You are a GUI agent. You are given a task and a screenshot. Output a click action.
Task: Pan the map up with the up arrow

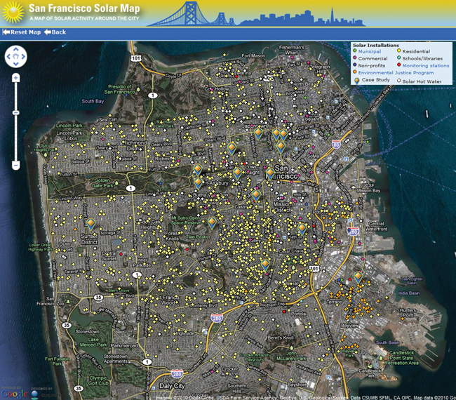click(16, 49)
